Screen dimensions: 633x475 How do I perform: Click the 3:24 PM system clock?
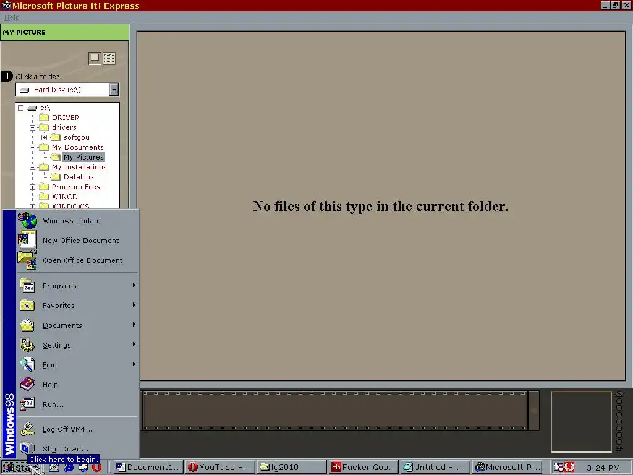point(603,468)
